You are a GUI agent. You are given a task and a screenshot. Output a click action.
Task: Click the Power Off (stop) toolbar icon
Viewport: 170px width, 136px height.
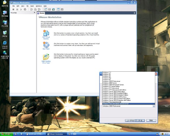click(13, 9)
